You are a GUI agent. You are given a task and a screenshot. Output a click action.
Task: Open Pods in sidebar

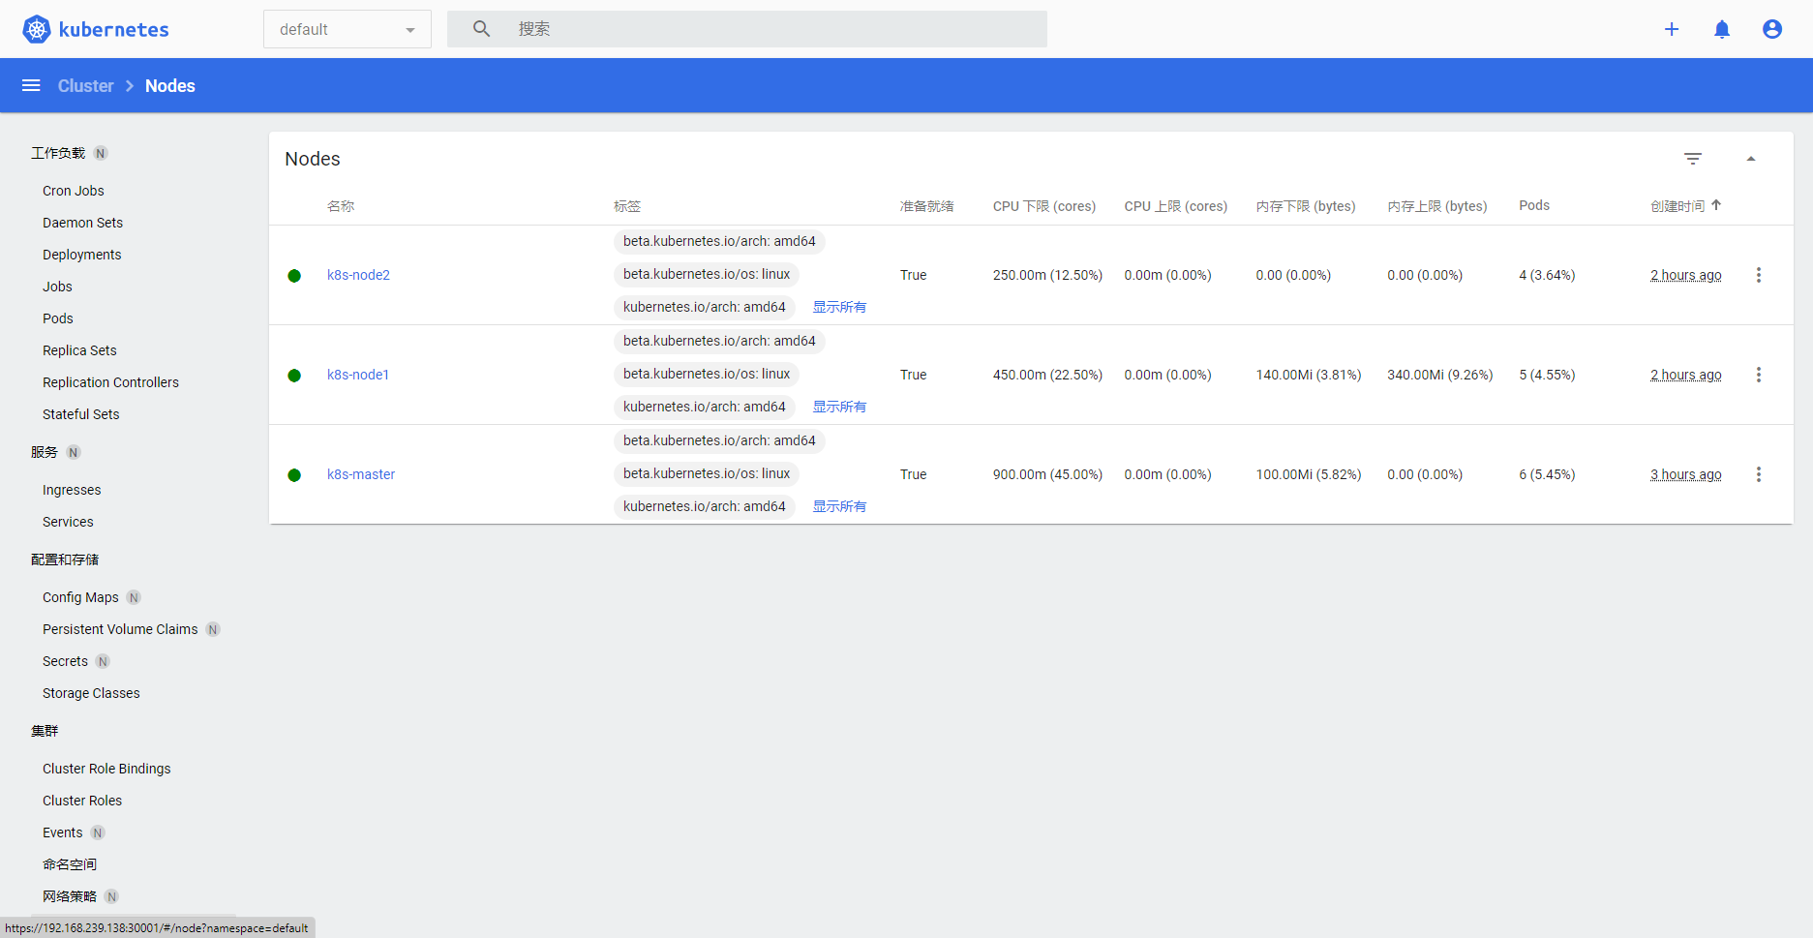[58, 318]
